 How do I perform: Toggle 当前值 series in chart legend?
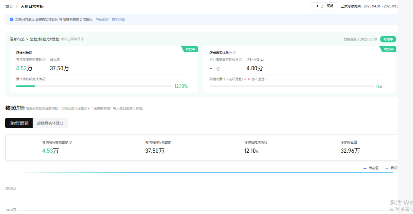(371, 168)
